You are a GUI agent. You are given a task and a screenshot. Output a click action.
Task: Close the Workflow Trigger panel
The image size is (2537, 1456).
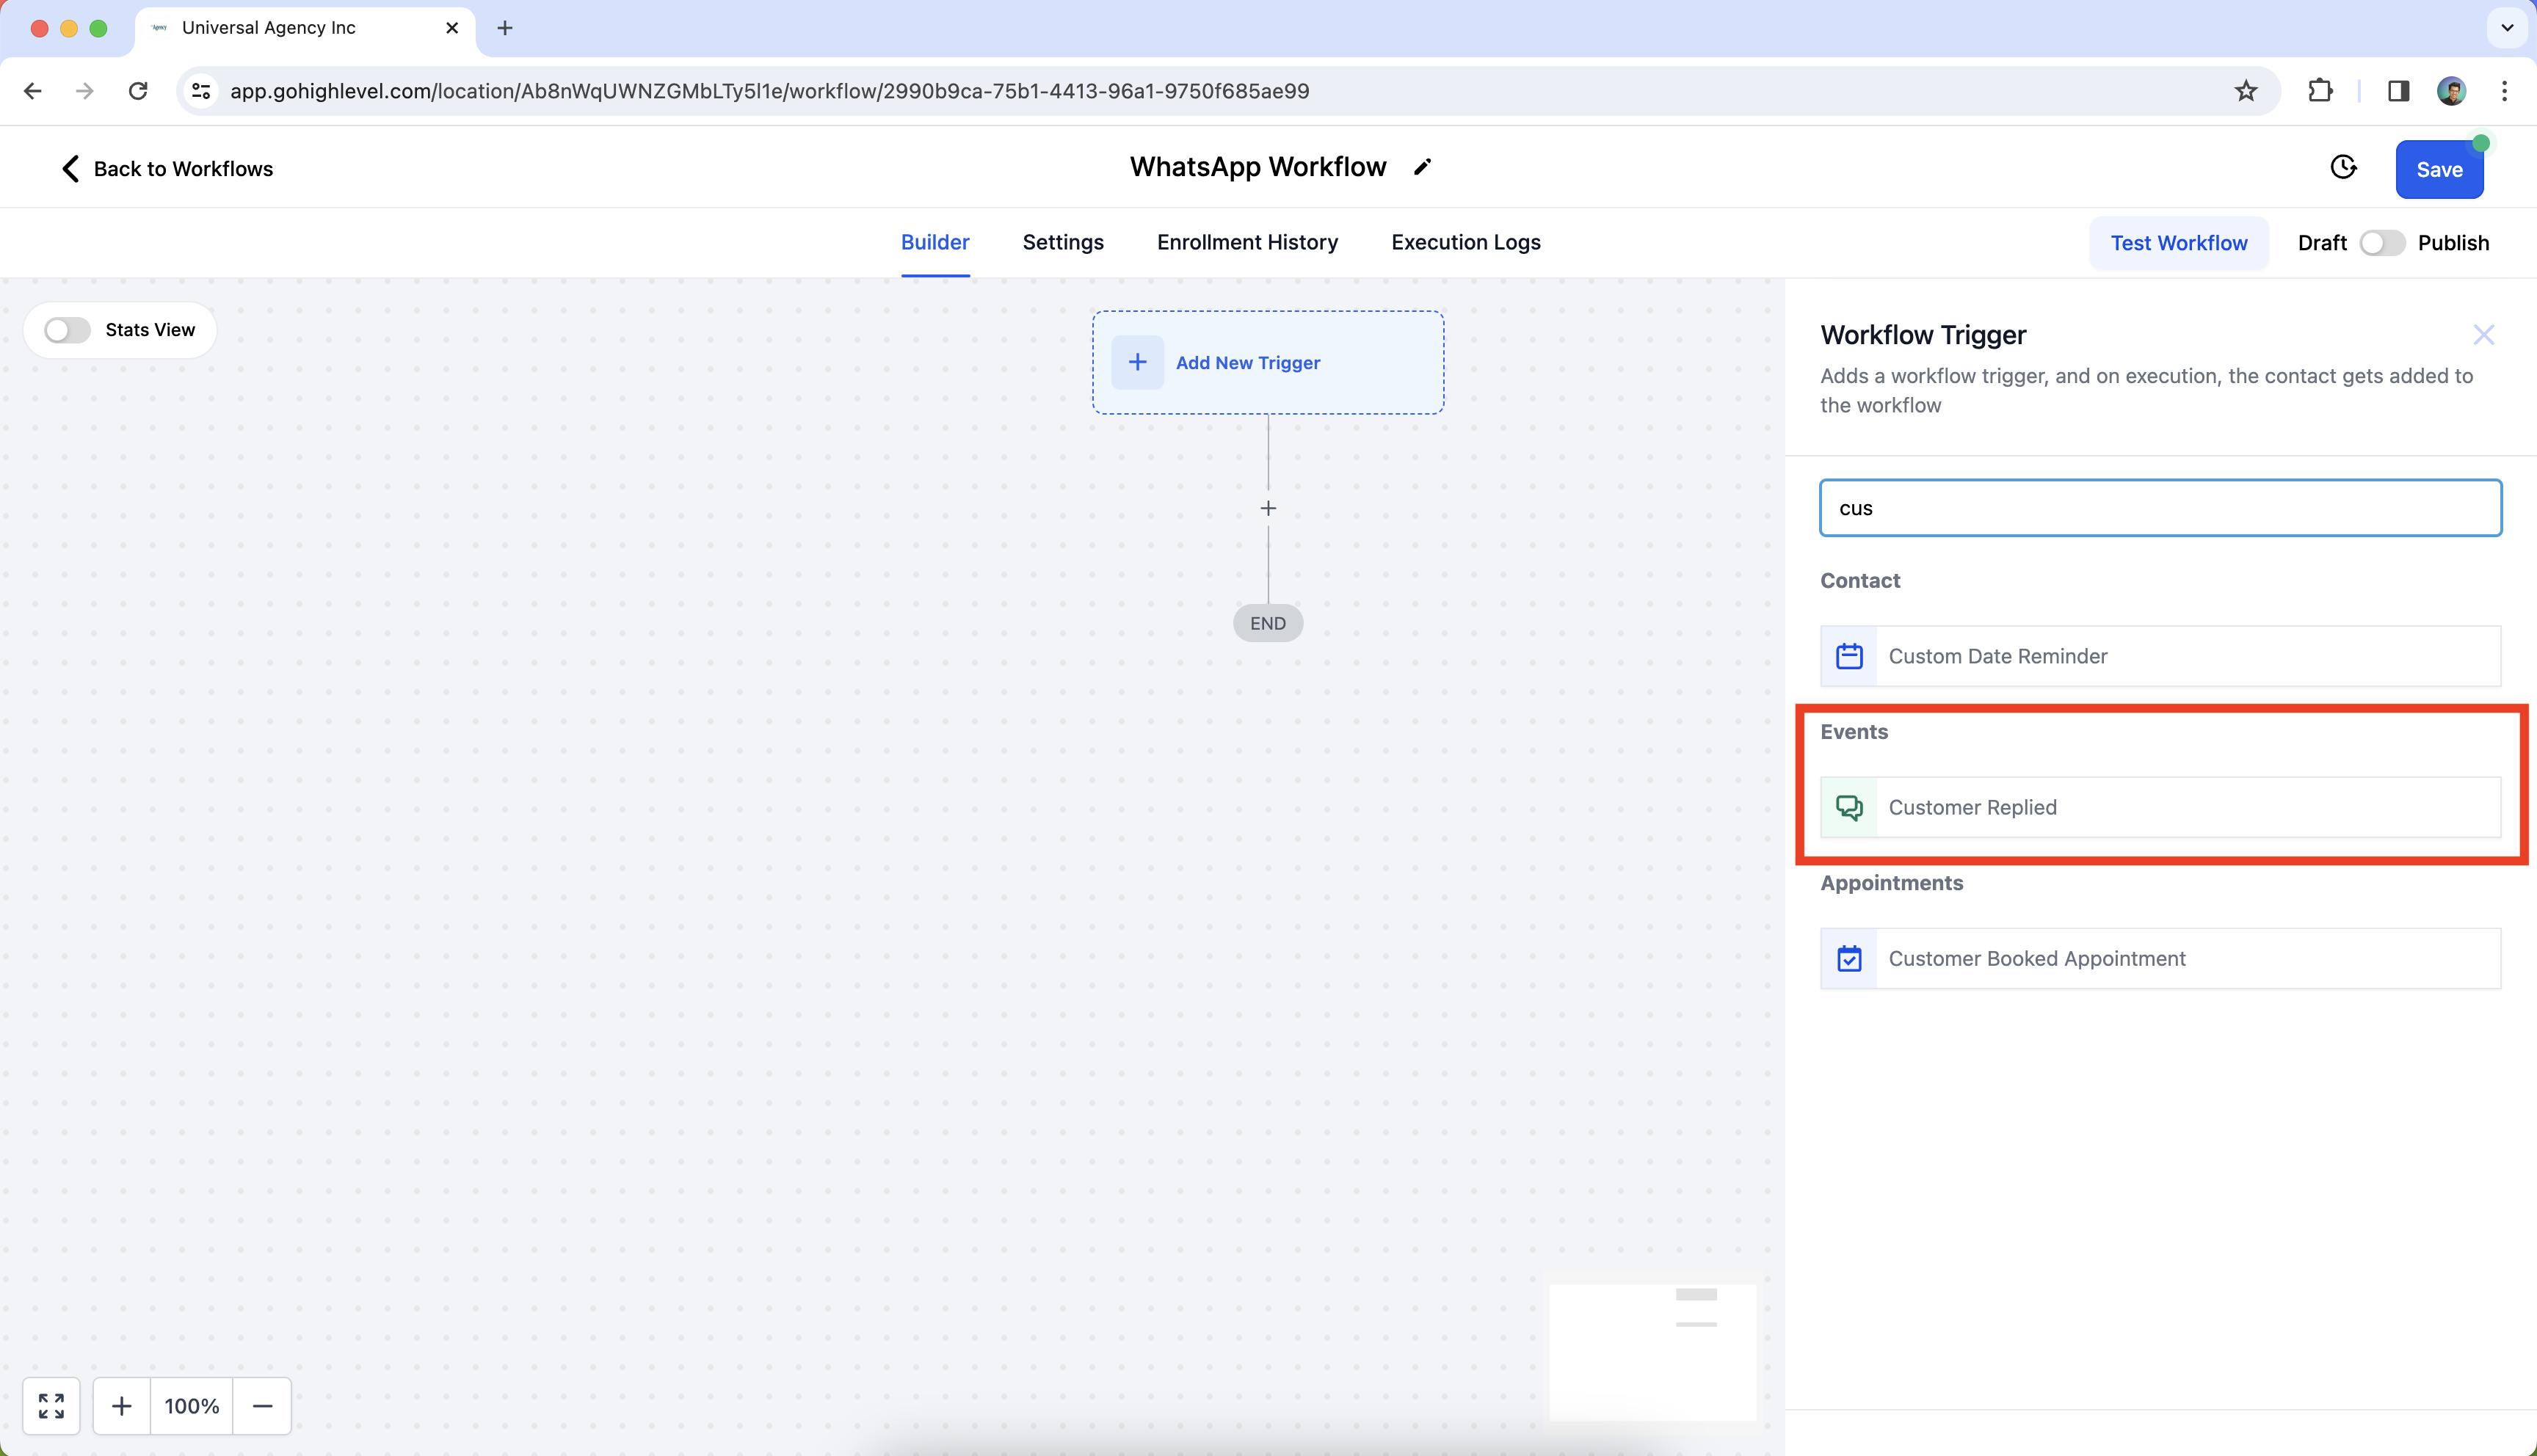coord(2483,335)
